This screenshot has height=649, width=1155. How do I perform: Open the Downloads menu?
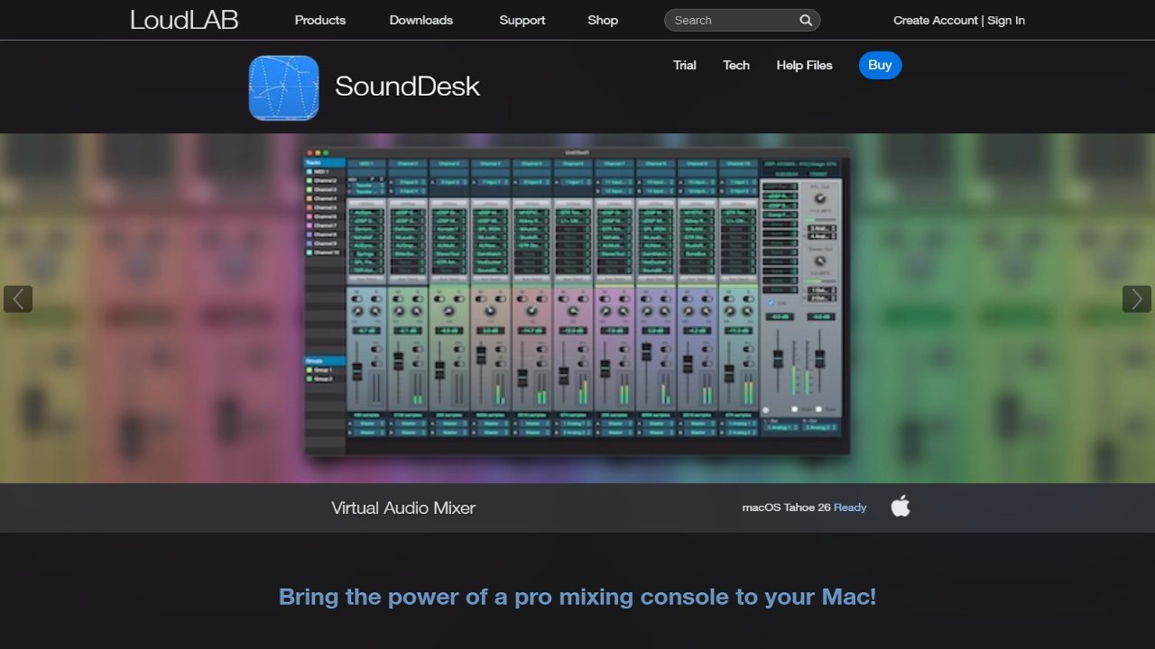coord(421,20)
